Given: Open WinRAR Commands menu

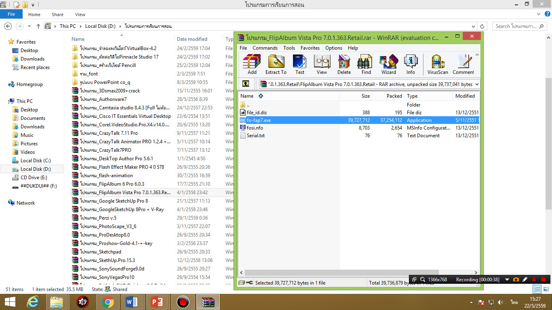Looking at the screenshot, I should point(265,48).
